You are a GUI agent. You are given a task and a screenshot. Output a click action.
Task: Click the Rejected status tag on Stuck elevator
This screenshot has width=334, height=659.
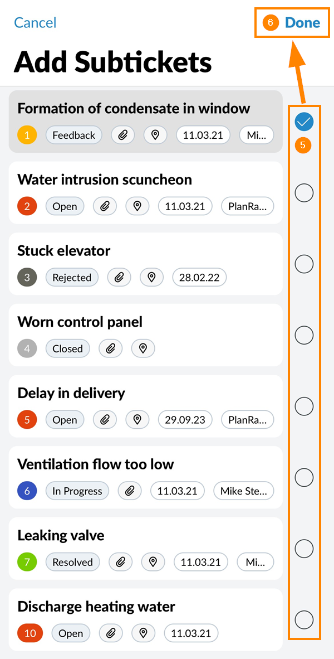click(x=72, y=277)
